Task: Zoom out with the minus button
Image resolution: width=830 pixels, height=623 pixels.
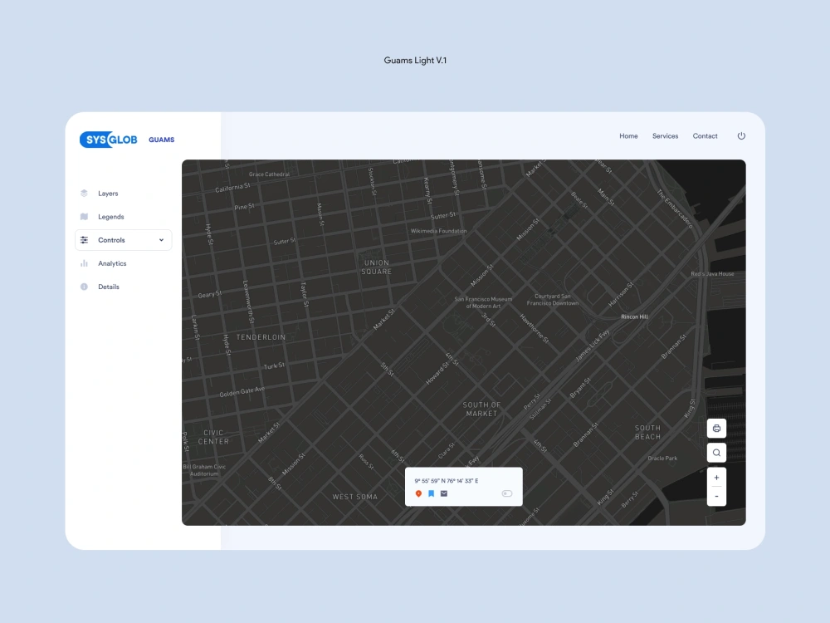Action: 716,497
